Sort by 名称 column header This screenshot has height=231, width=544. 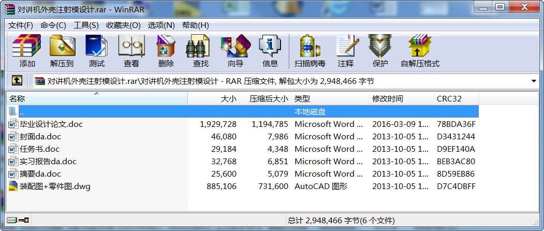tap(97, 98)
